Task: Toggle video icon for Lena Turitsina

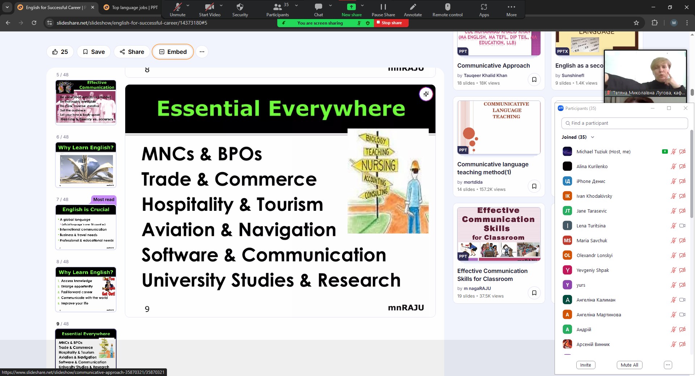Action: pyautogui.click(x=682, y=226)
